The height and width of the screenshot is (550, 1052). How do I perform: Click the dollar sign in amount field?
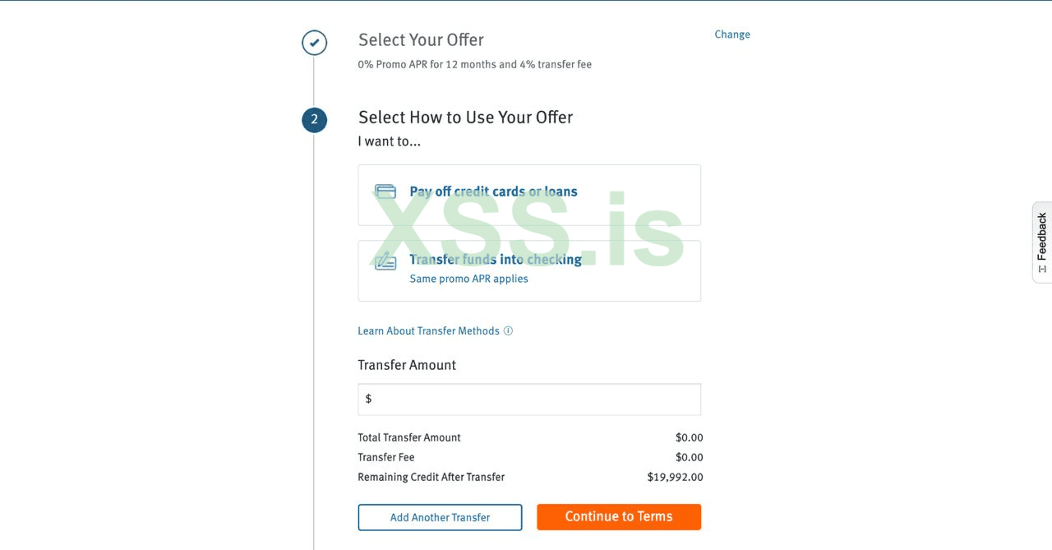click(x=368, y=399)
